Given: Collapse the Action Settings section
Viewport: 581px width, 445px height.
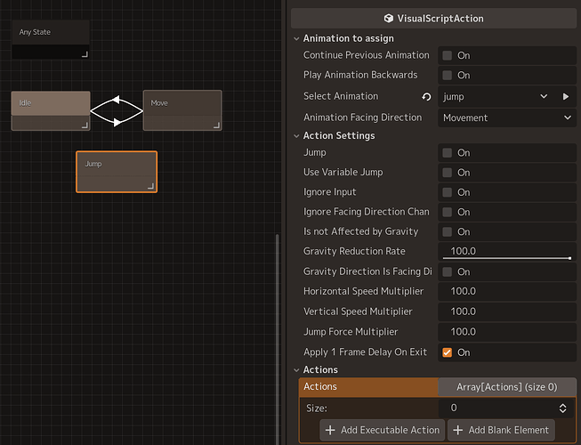Looking at the screenshot, I should (296, 136).
